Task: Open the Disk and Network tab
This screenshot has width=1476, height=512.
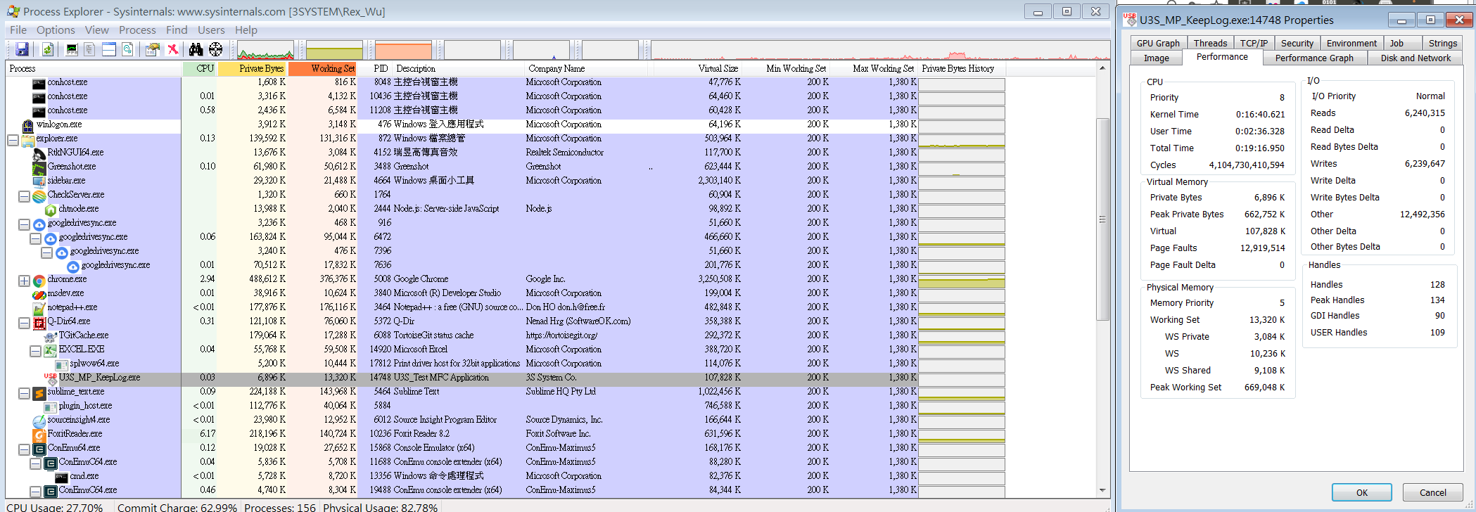Action: [1415, 58]
